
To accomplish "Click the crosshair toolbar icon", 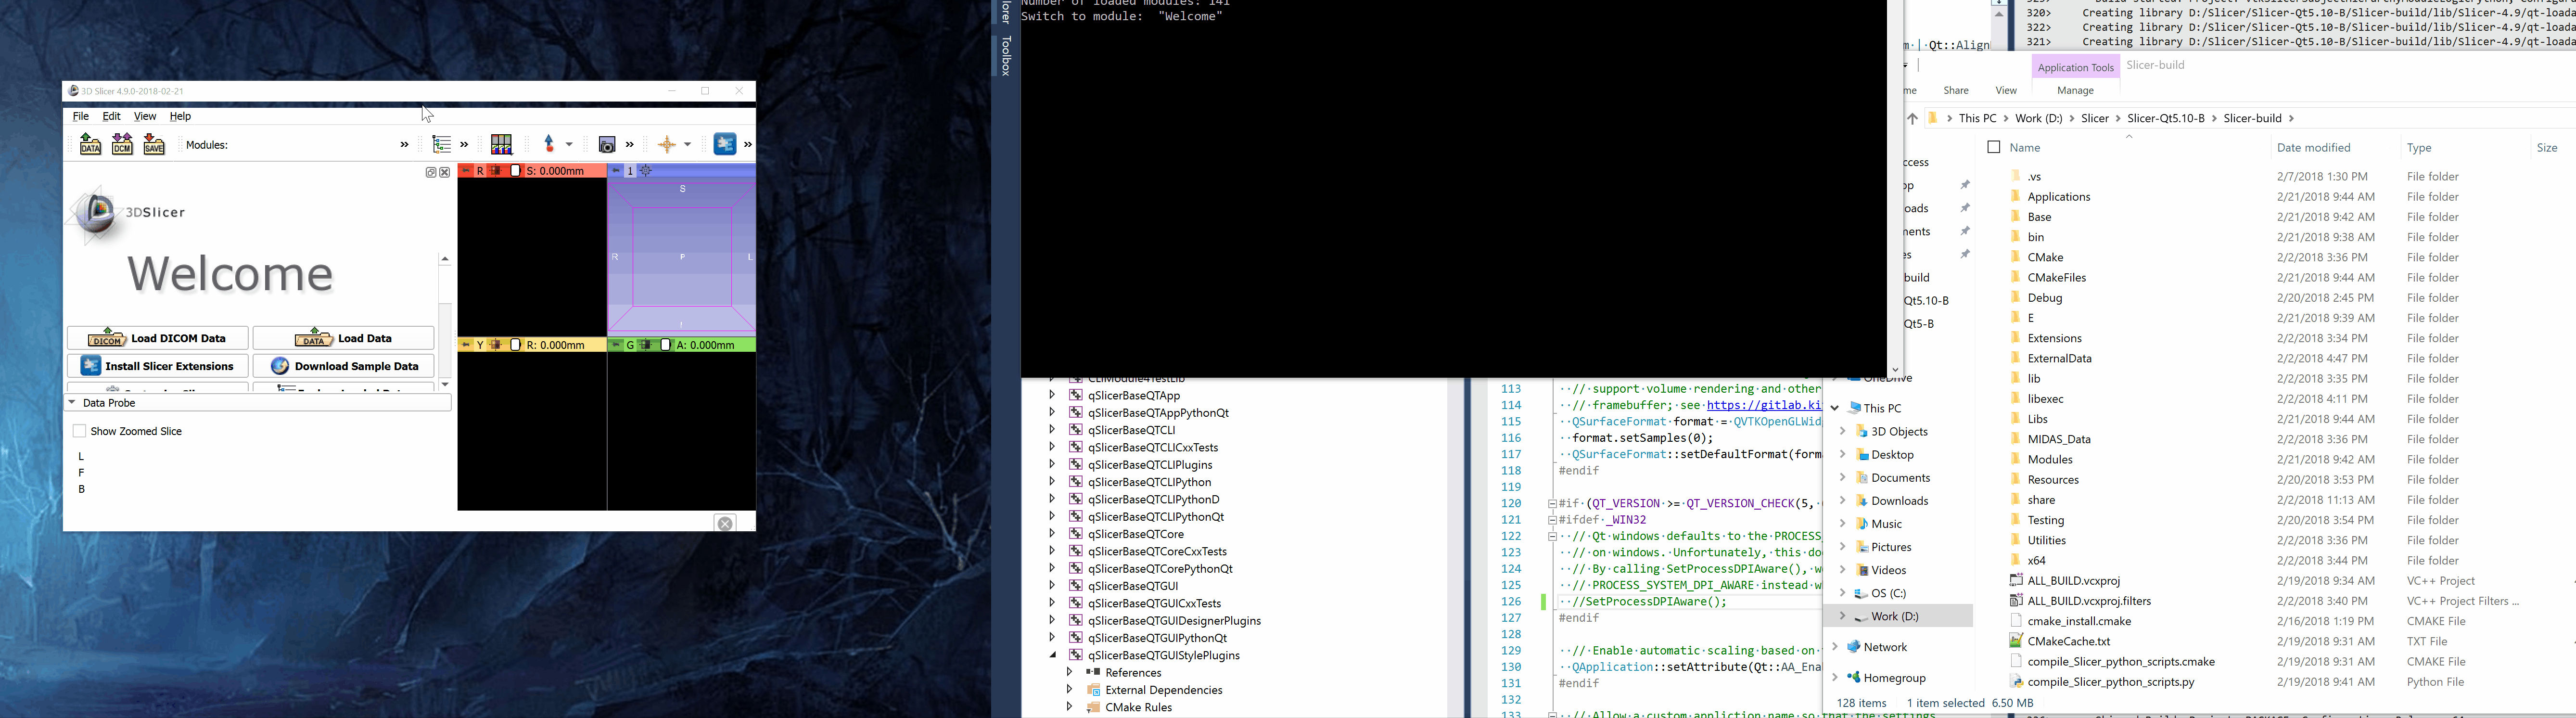I will click(667, 145).
